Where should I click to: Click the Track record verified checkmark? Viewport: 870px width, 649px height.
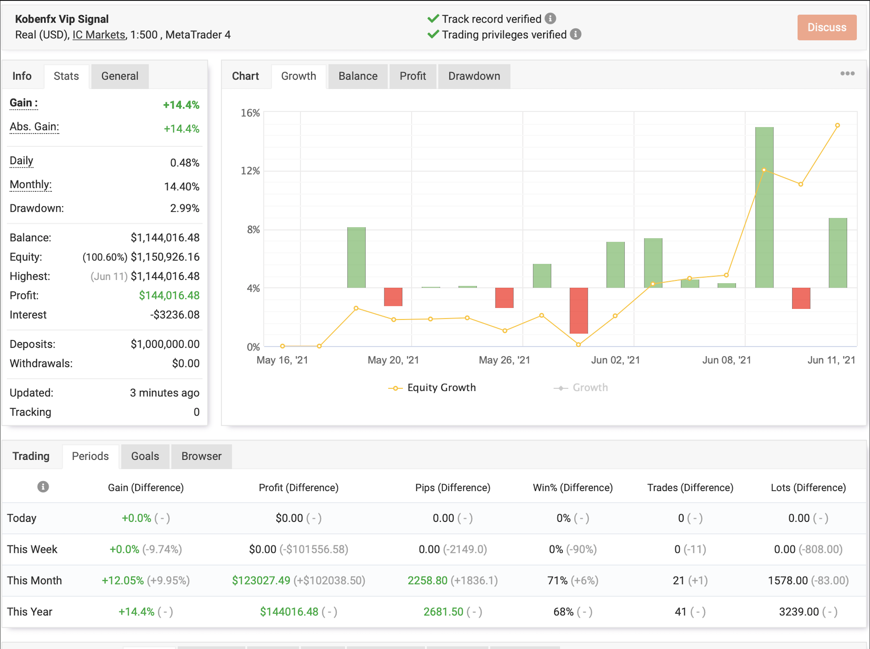coord(433,19)
